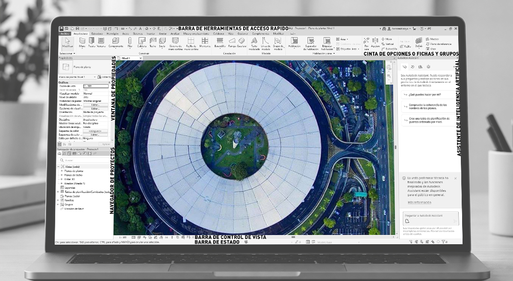Select the Separador de habitación tool

point(311,44)
